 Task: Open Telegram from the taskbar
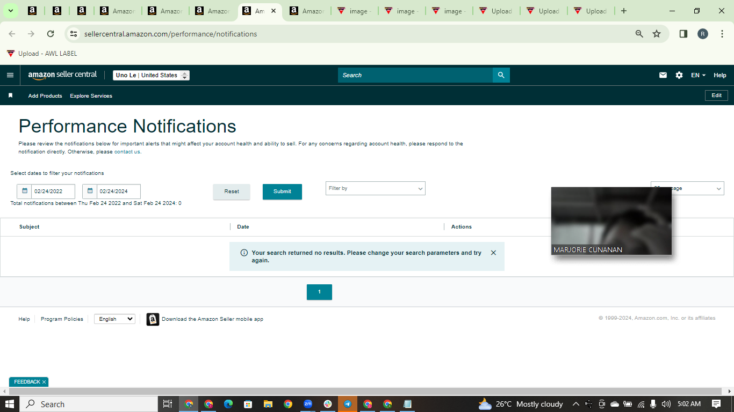tap(348, 404)
